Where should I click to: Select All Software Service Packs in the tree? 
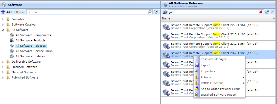coord(34,51)
